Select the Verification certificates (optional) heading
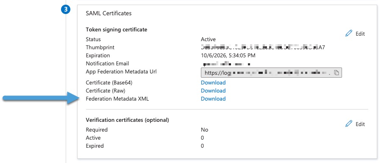This screenshot has width=381, height=163. tap(127, 120)
